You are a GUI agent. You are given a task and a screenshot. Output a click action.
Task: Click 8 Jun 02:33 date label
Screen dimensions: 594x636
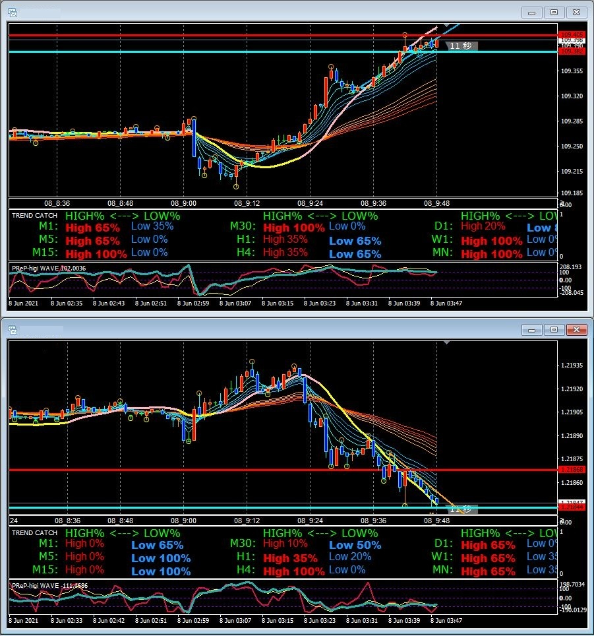(67, 620)
